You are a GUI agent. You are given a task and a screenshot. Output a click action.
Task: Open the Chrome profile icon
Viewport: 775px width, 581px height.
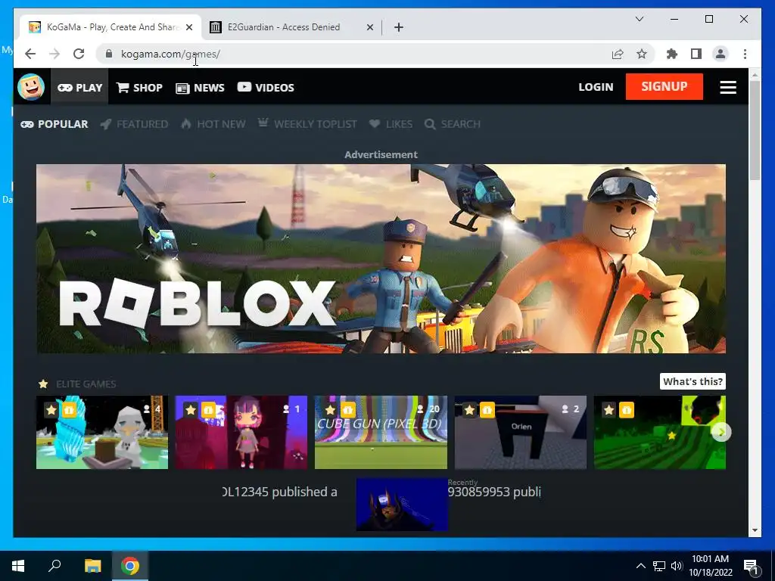721,54
